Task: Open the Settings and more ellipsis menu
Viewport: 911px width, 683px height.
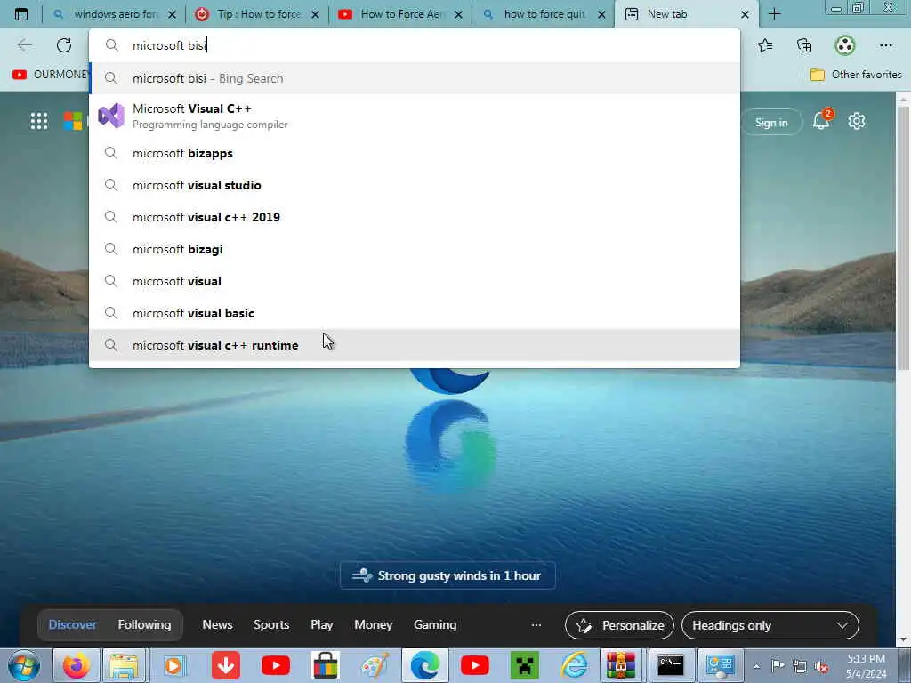Action: click(885, 45)
